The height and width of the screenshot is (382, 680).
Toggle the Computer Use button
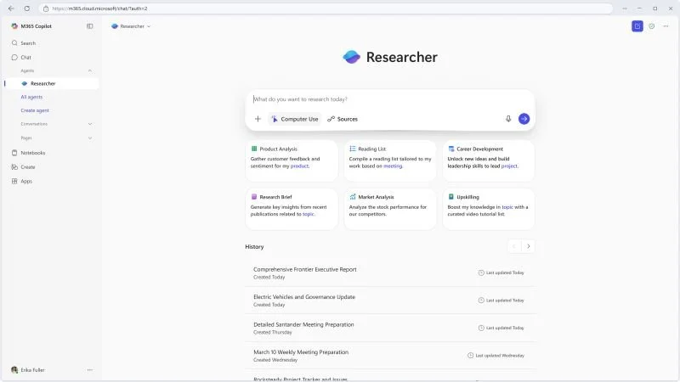tap(295, 119)
